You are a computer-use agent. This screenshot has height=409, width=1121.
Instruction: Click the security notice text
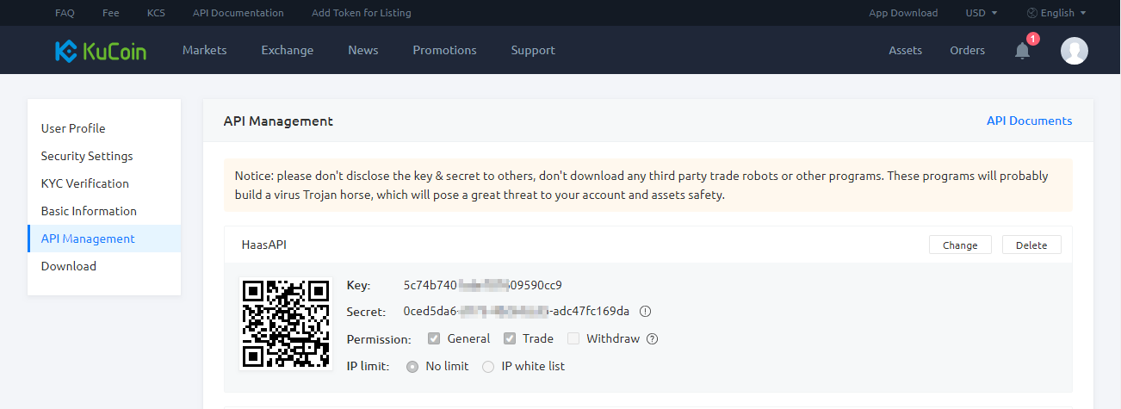[x=641, y=185]
